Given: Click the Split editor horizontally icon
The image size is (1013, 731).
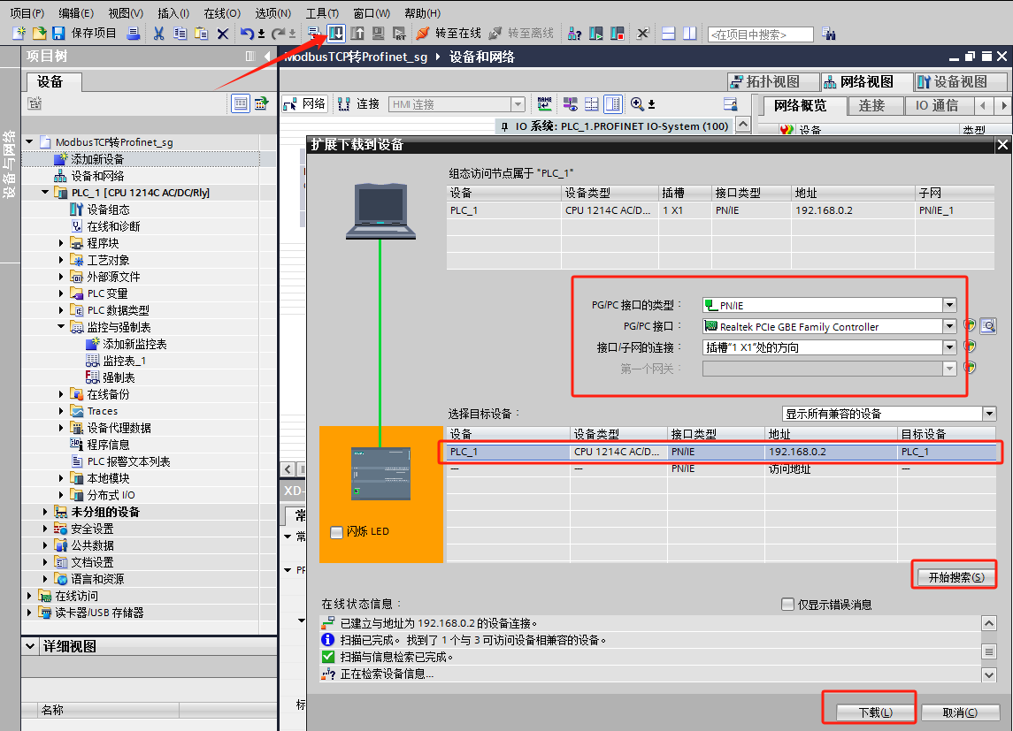Looking at the screenshot, I should [669, 34].
